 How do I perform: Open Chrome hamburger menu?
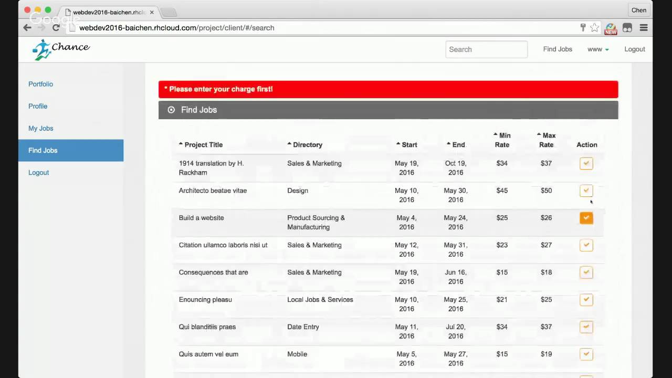point(643,28)
